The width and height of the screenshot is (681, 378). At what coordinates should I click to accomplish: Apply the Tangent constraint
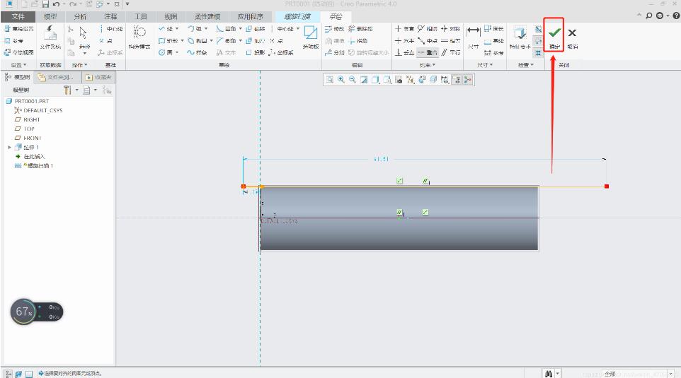point(427,28)
